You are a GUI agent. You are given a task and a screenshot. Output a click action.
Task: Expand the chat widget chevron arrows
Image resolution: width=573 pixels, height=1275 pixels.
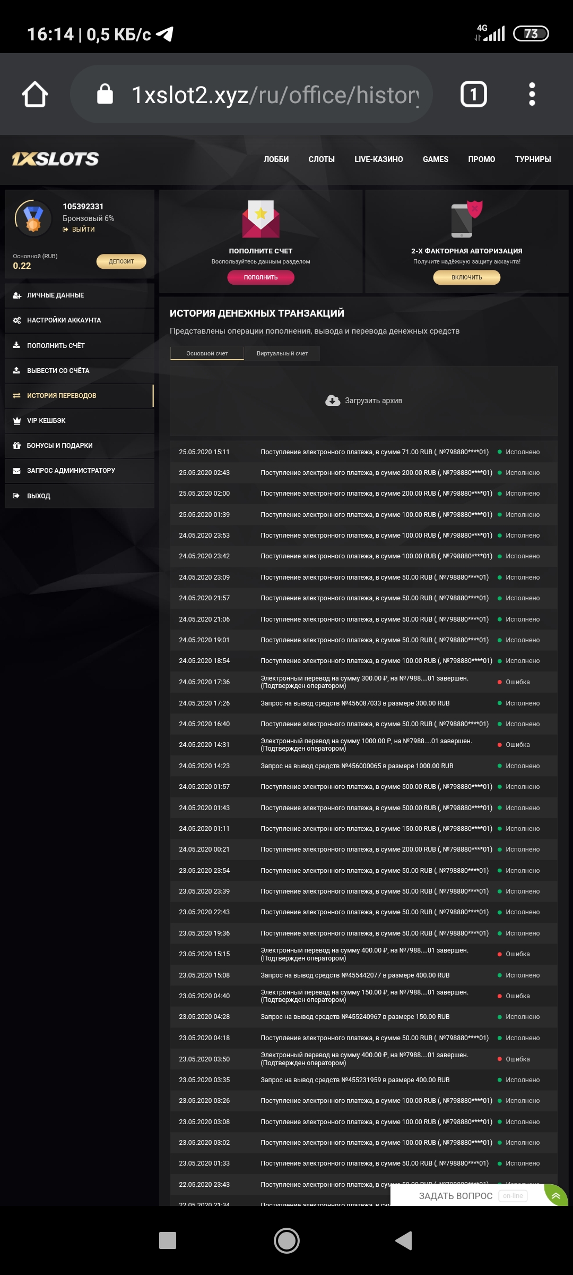[x=555, y=1196]
